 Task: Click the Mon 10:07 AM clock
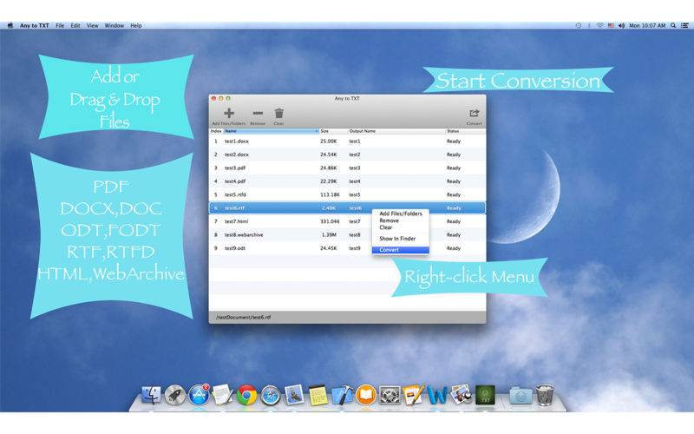[x=647, y=26]
